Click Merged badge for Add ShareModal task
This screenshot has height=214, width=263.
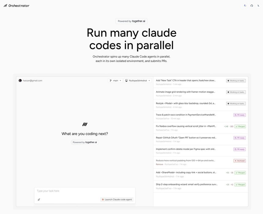240,172
